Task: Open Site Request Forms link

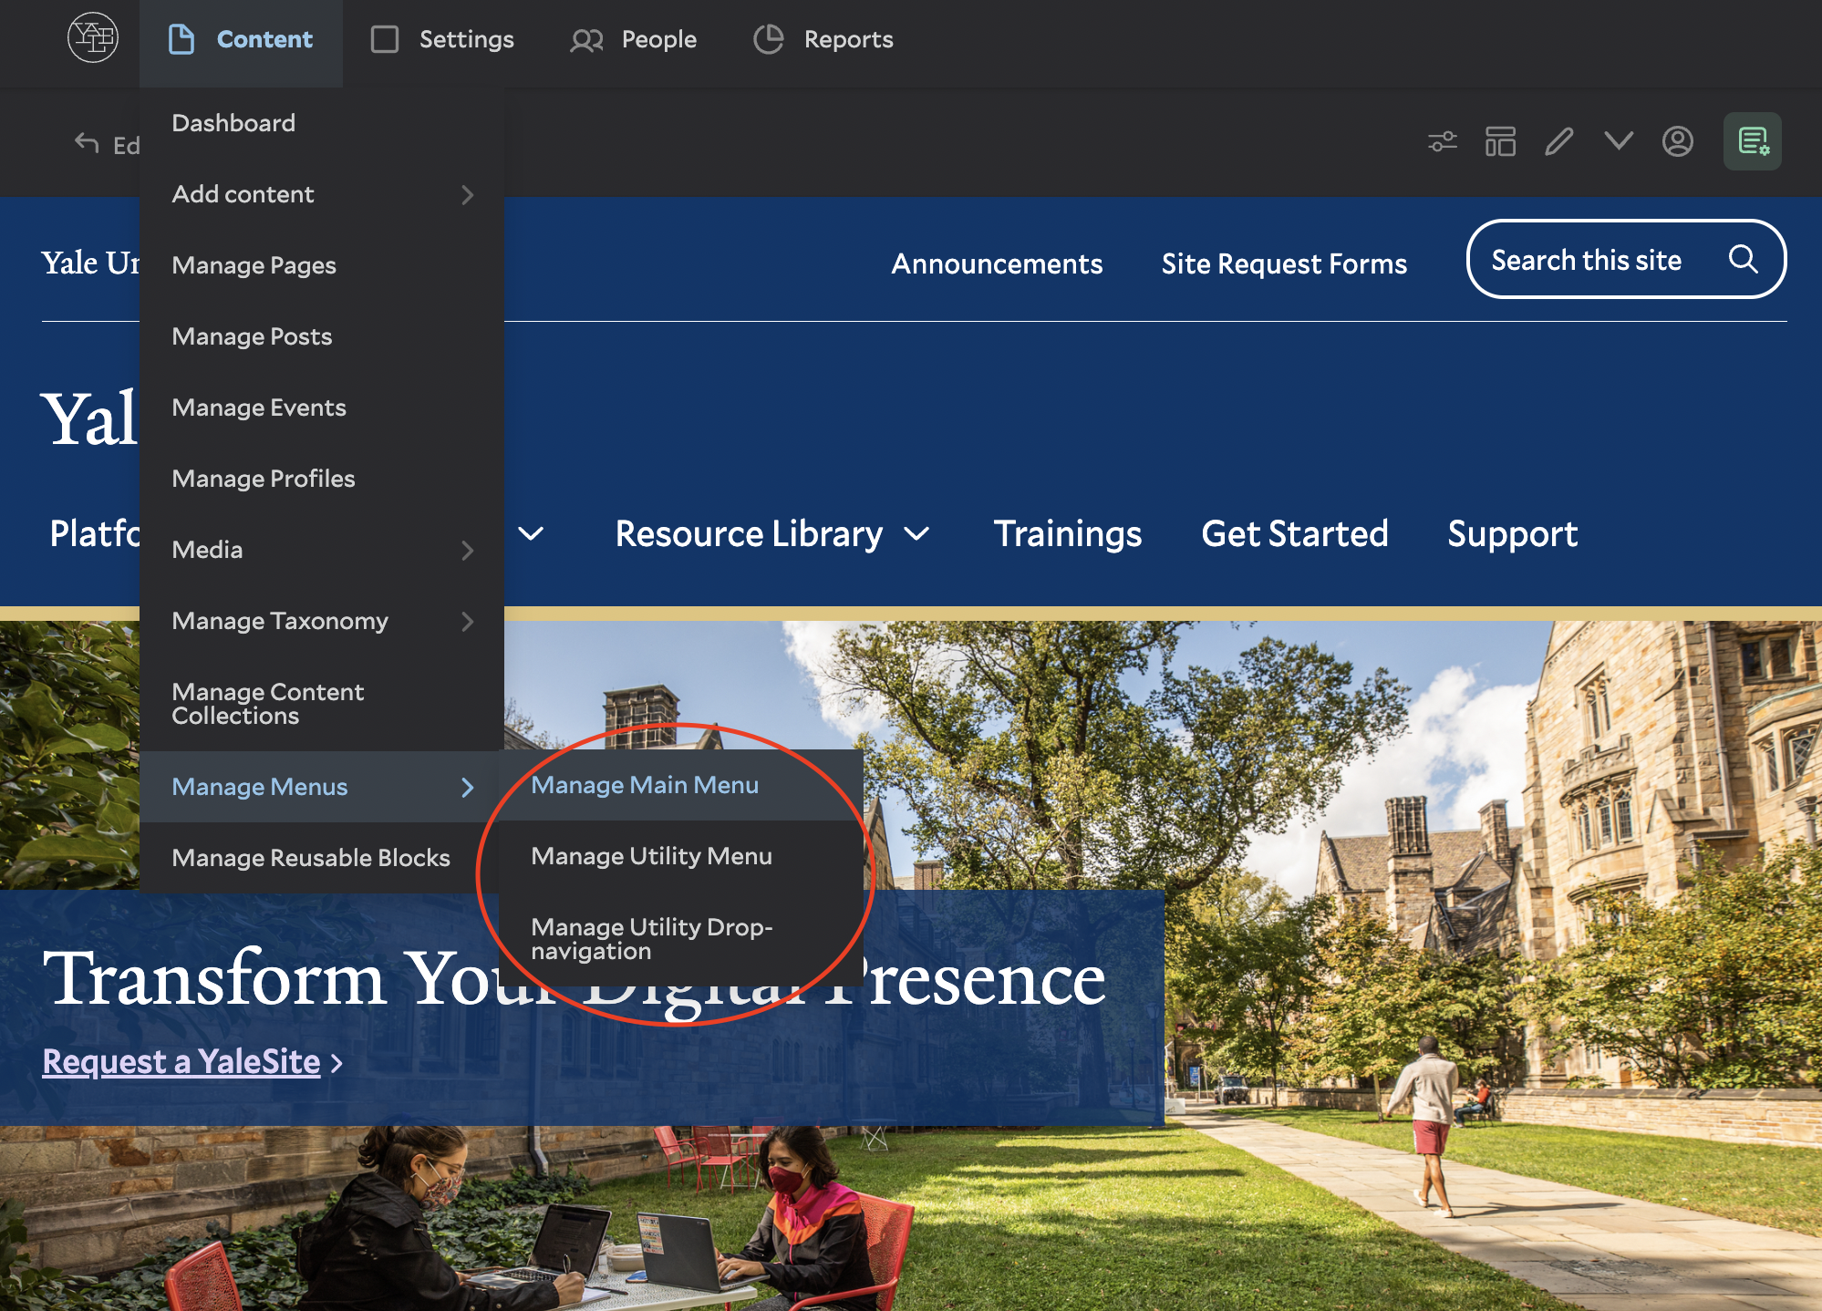Action: pos(1284,263)
